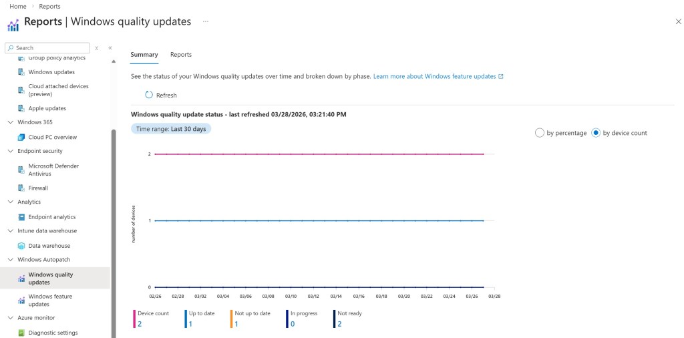Viewport: 684px width, 338px height.
Task: Select the 'by device count' radio option
Action: (x=596, y=133)
